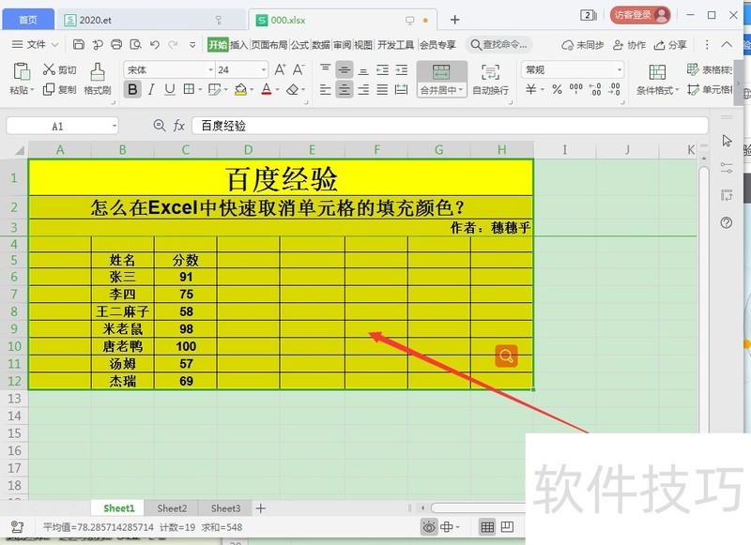This screenshot has width=751, height=545.
Task: Click Auto Wrap (自动换行) button
Action: (x=490, y=80)
